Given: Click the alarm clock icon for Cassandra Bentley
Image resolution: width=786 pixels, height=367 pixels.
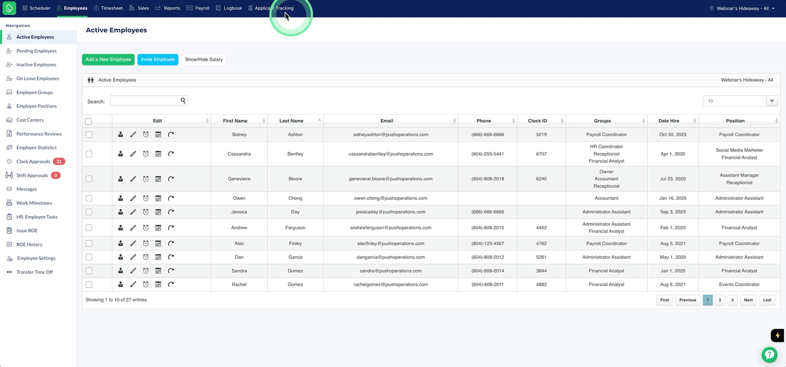Looking at the screenshot, I should [x=146, y=154].
